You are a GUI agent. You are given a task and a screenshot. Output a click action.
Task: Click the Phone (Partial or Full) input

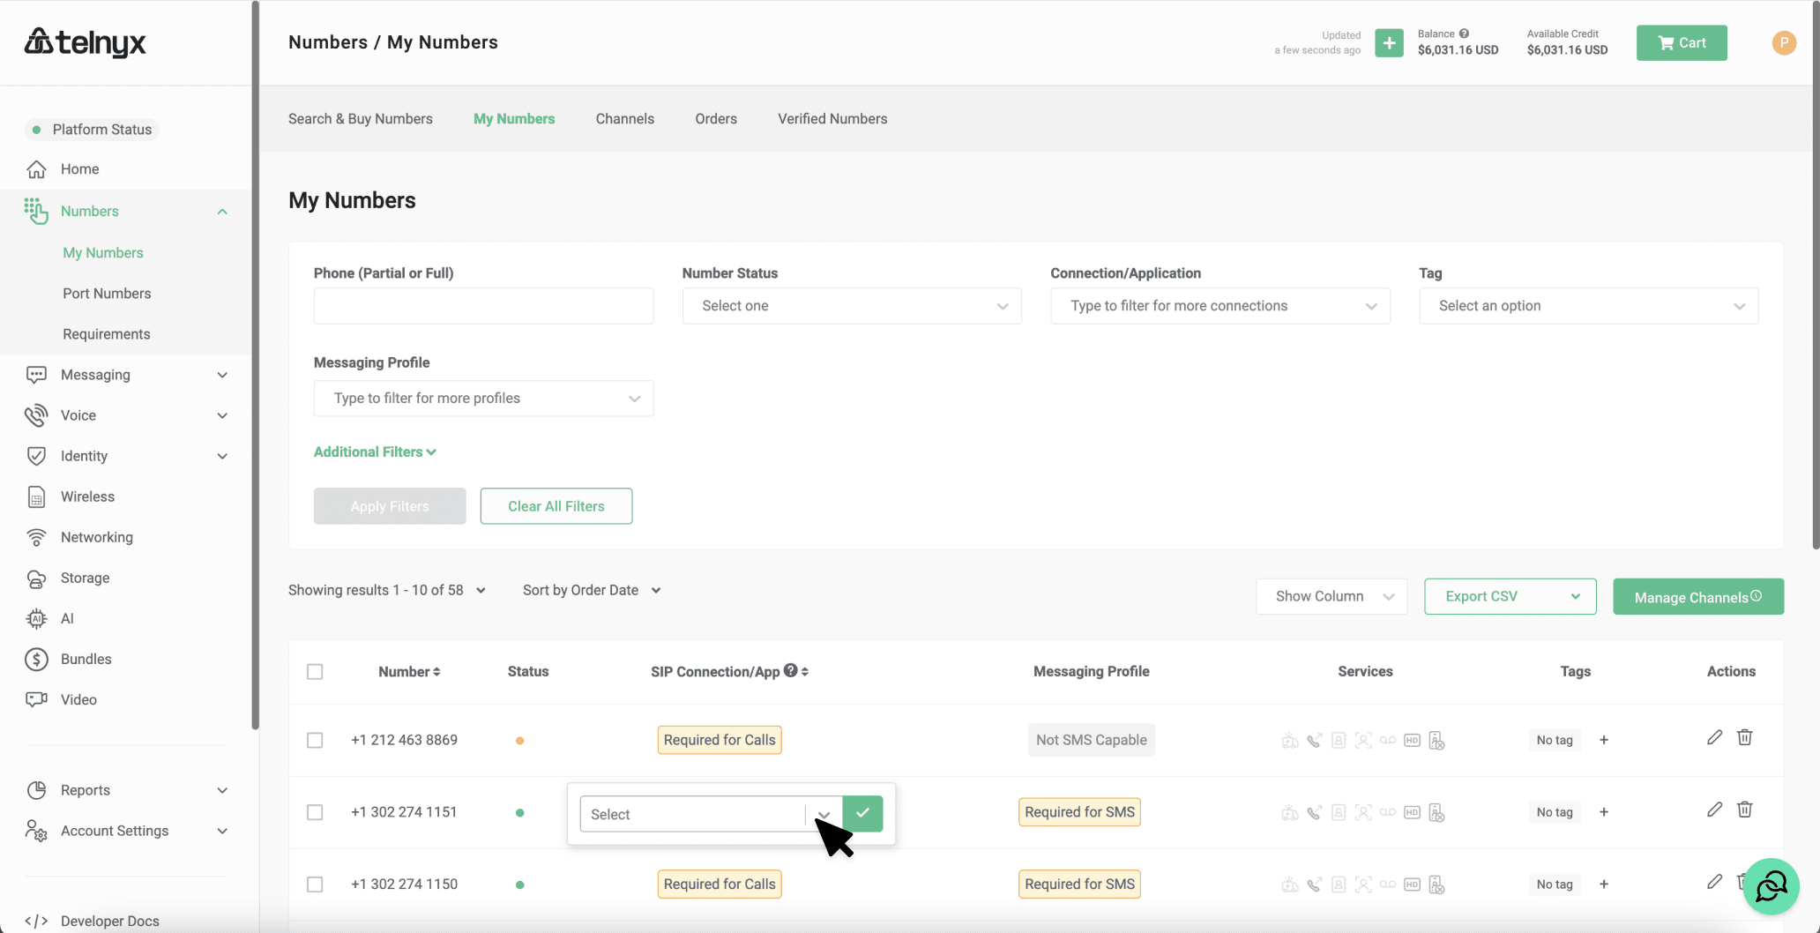tap(483, 306)
